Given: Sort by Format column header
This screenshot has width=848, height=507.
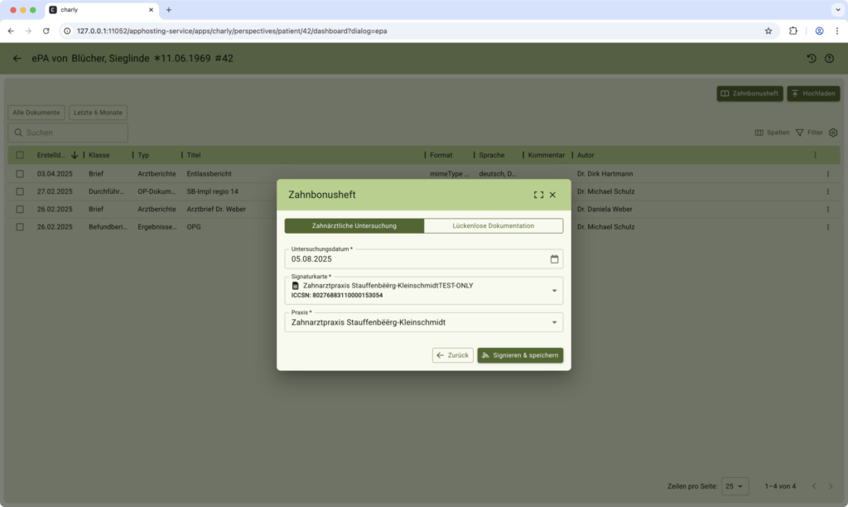Looking at the screenshot, I should click(x=441, y=155).
